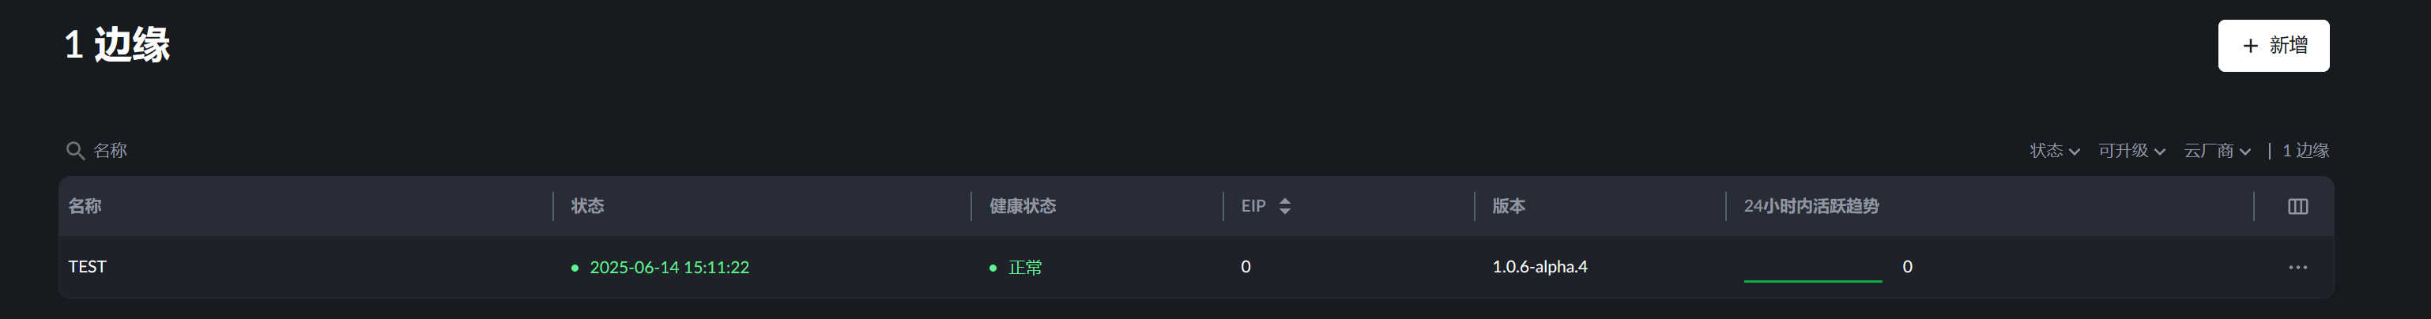Image resolution: width=2431 pixels, height=319 pixels.
Task: Click the 名称 column header
Action: 85,207
